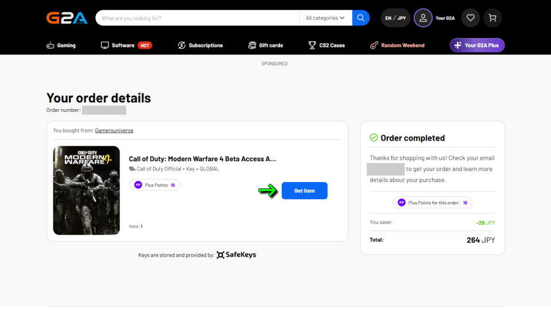This screenshot has width=551, height=310.
Task: Click the Call of Duty Official • Key • GLOBAL text
Action: coord(178,169)
